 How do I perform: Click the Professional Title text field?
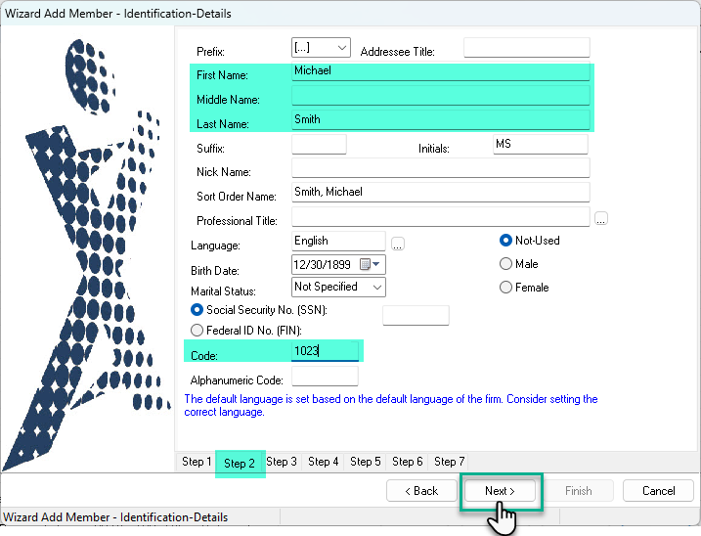[440, 217]
